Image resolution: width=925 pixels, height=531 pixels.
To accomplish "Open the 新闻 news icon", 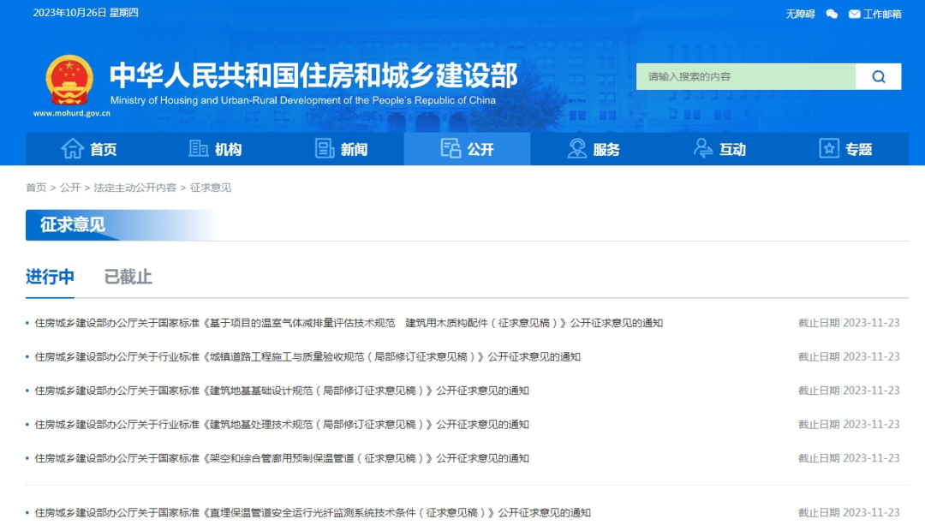I will pos(324,148).
